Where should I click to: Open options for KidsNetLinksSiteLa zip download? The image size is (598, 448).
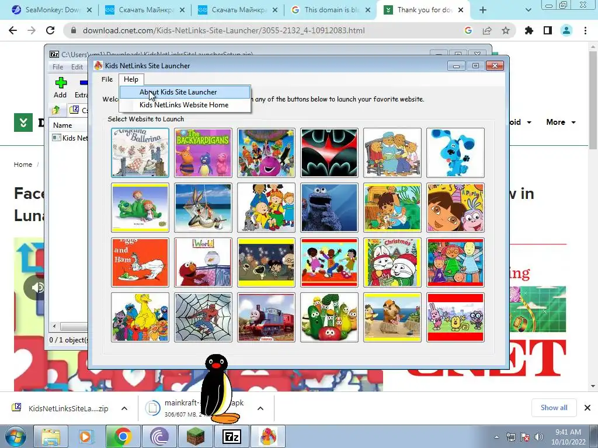coord(124,408)
